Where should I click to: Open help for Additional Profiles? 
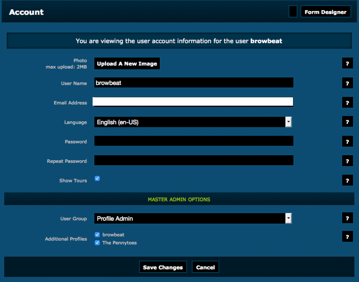[347, 237]
